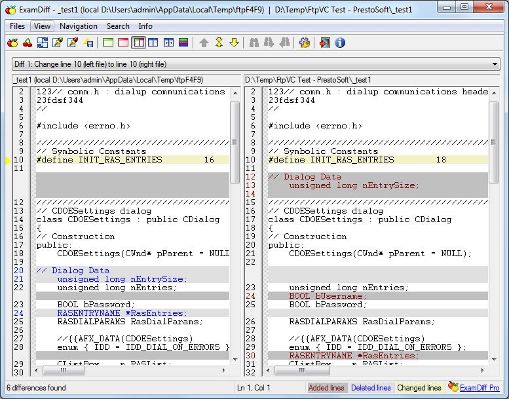Viewport: 509px width, 399px height.
Task: Click left pane horizontal scrollbar thumb
Action: pos(64,370)
